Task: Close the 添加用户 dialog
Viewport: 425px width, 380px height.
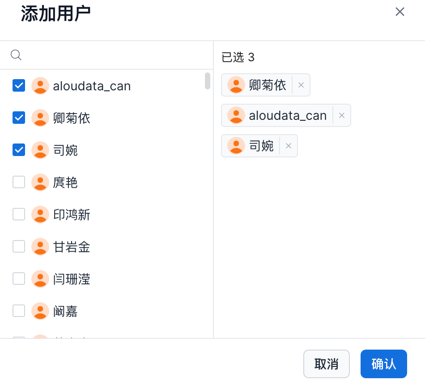Action: (x=399, y=12)
